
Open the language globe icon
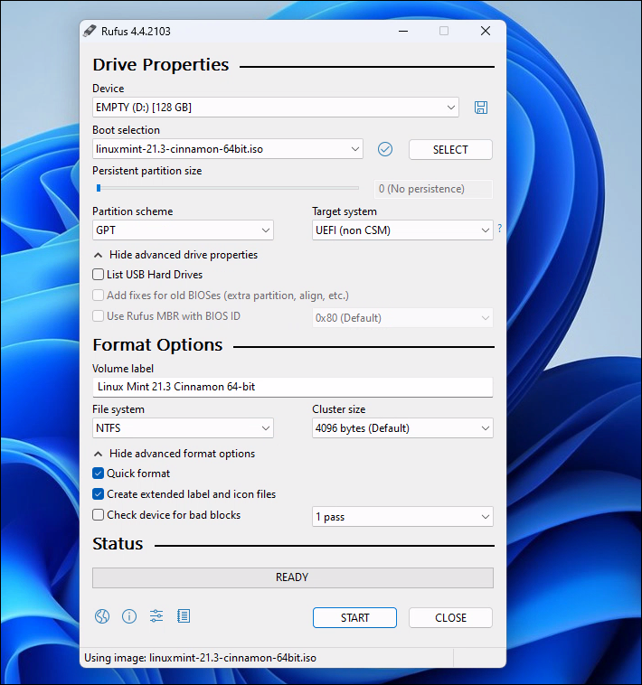tap(102, 616)
